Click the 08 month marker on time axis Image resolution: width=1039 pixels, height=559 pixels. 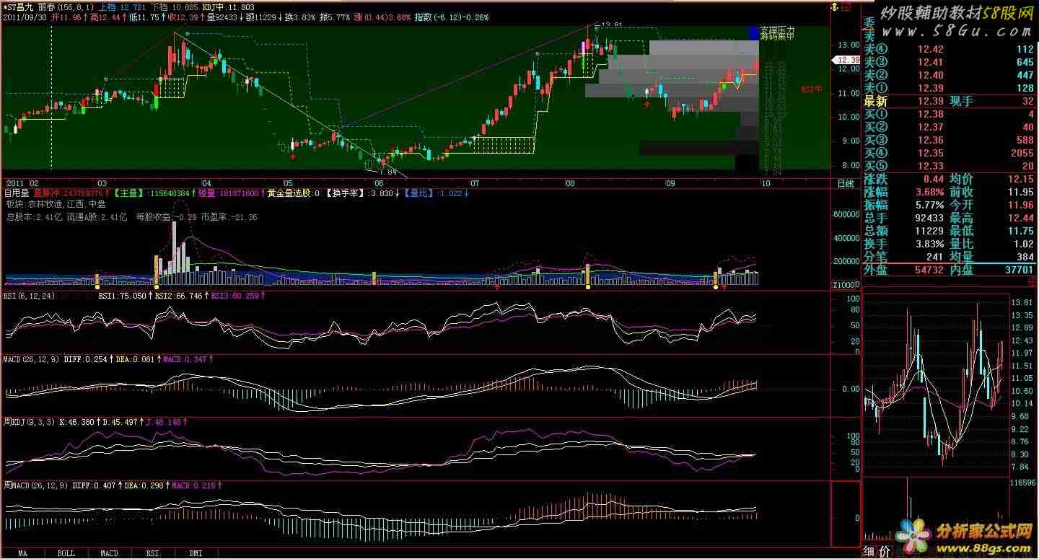click(x=570, y=184)
